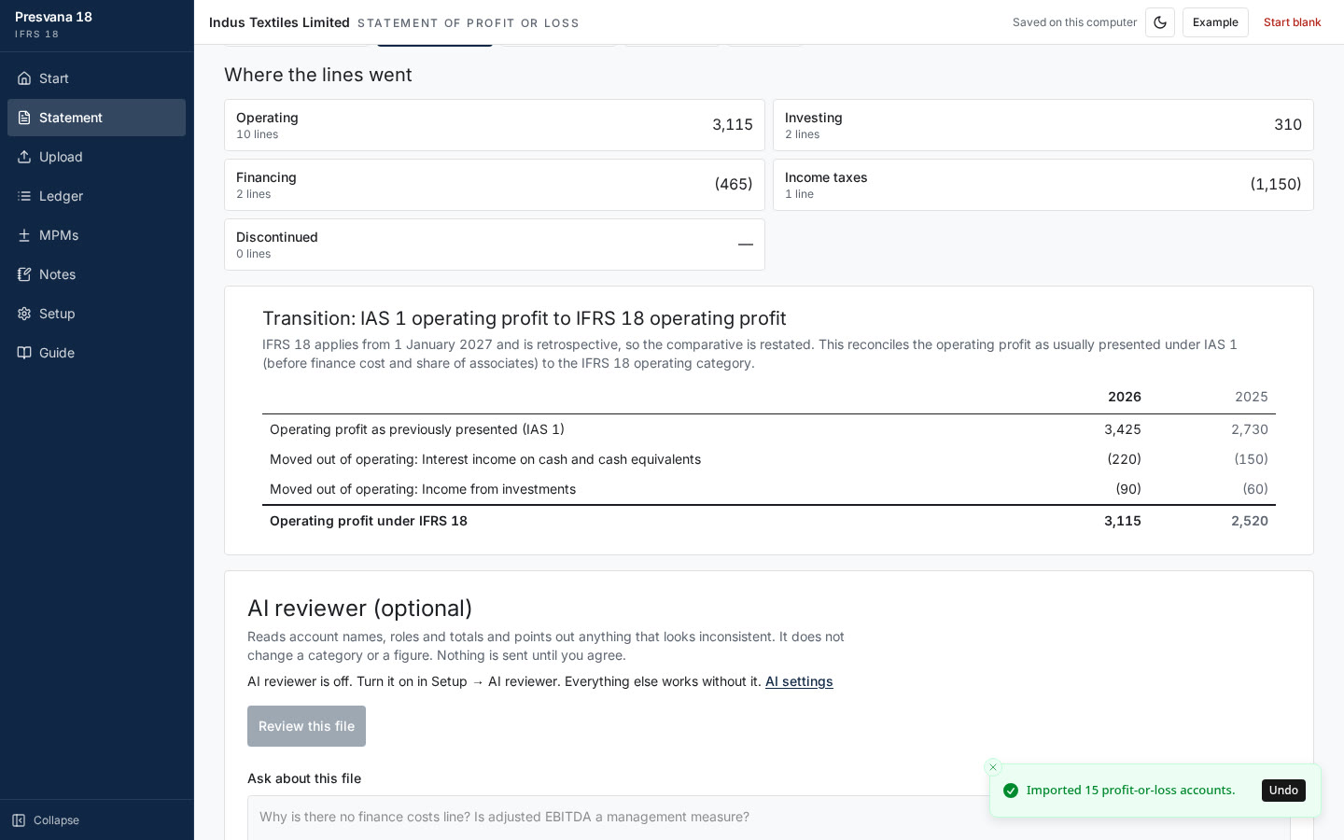Open the Investing 2 lines card
The width and height of the screenshot is (1344, 840).
(x=1043, y=125)
